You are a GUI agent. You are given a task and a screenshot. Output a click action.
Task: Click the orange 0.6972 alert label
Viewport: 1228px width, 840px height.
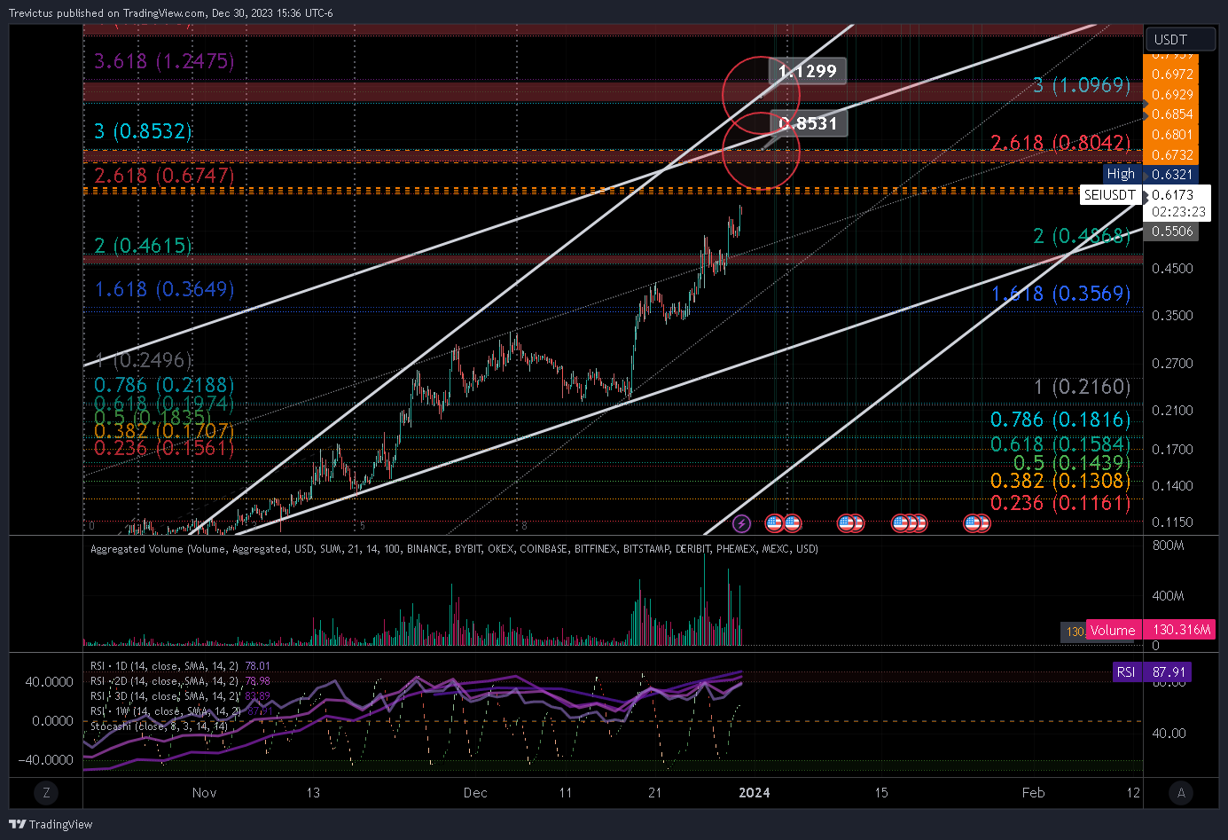point(1172,74)
